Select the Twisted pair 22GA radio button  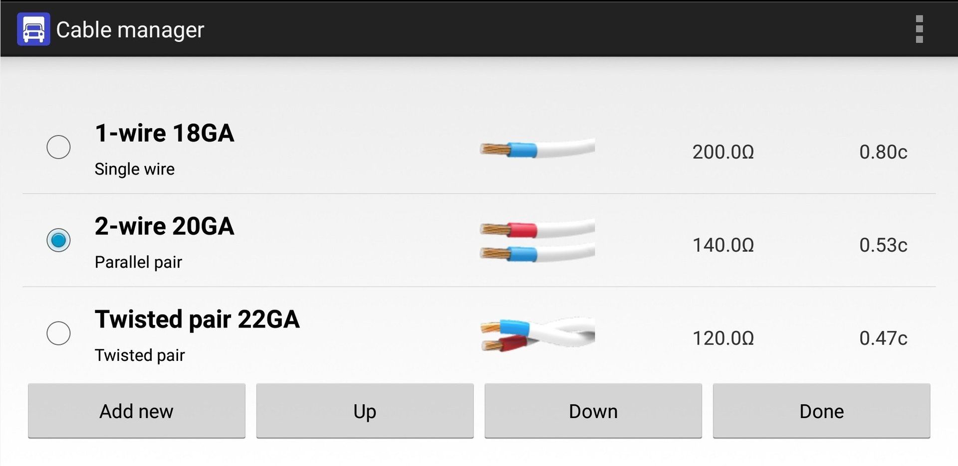[x=58, y=333]
